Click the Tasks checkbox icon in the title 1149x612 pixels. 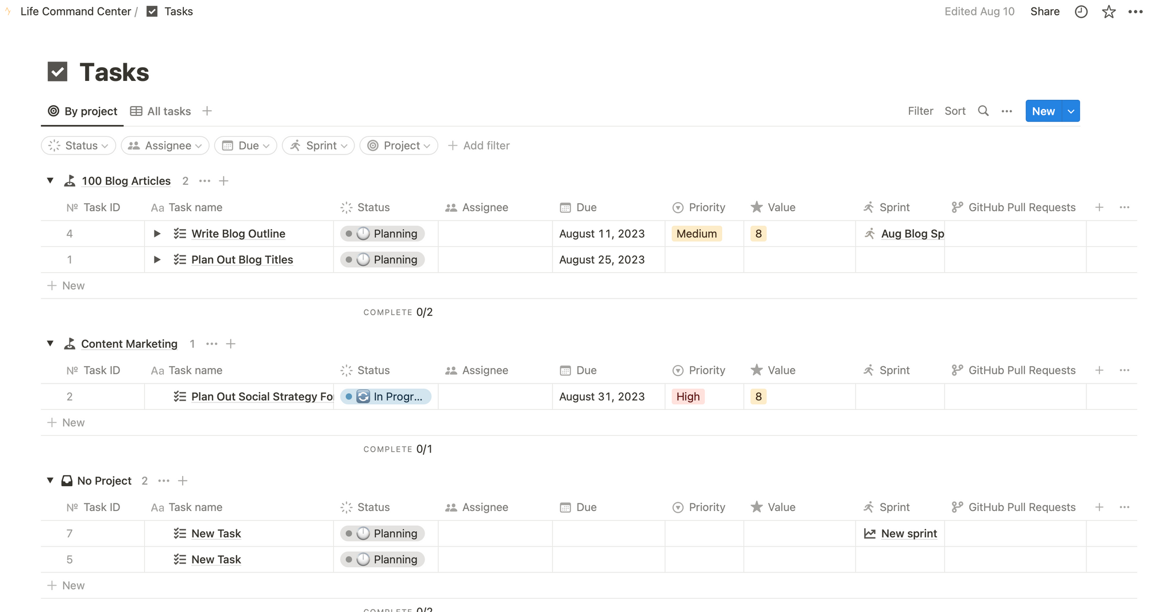[59, 71]
